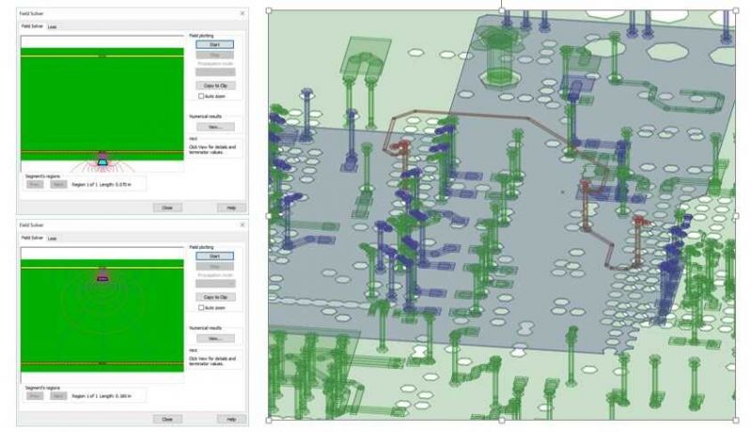Click the 3D PCB layout image

[502, 215]
